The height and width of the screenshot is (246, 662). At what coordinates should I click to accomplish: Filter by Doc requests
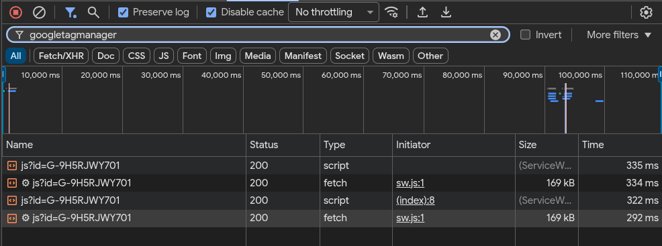pos(106,56)
